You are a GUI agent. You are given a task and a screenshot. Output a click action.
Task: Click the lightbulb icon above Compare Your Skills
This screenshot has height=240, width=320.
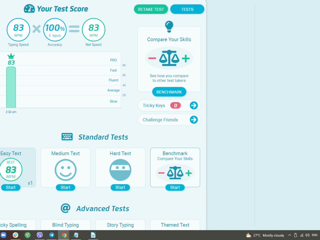coord(169,27)
